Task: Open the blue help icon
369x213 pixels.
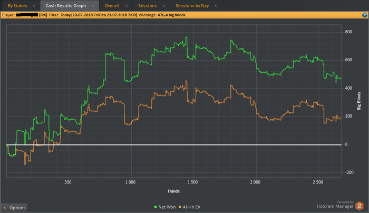Action: click(365, 15)
